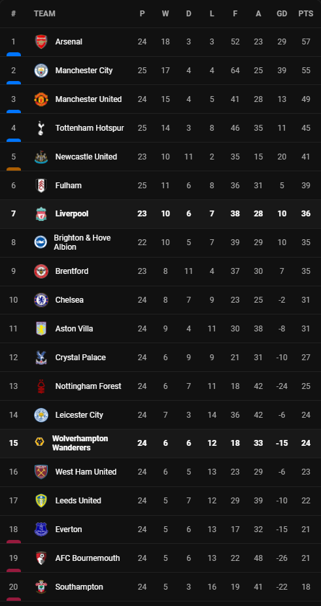Click the West Ham United crest
321x606 pixels.
pyautogui.click(x=41, y=472)
